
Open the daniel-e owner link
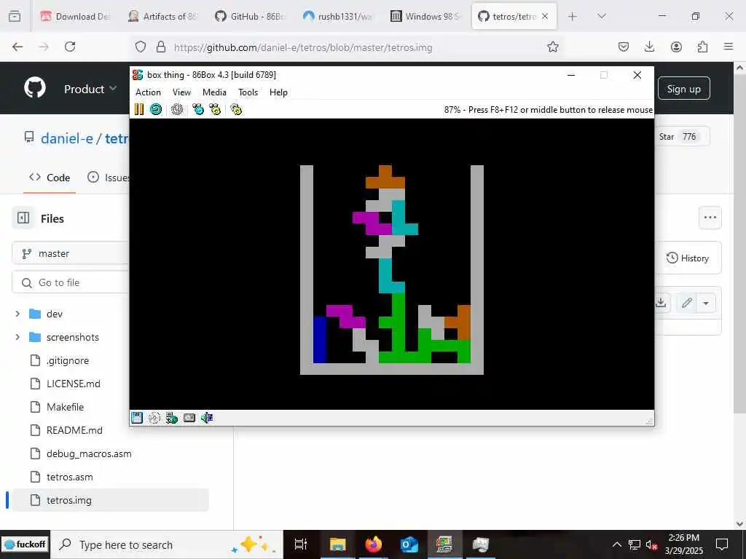point(66,138)
